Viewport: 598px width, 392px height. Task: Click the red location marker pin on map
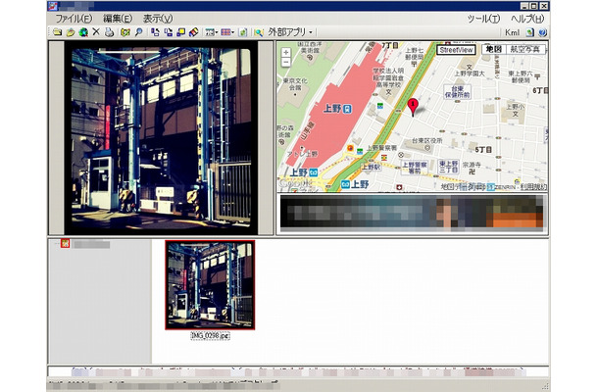click(413, 107)
